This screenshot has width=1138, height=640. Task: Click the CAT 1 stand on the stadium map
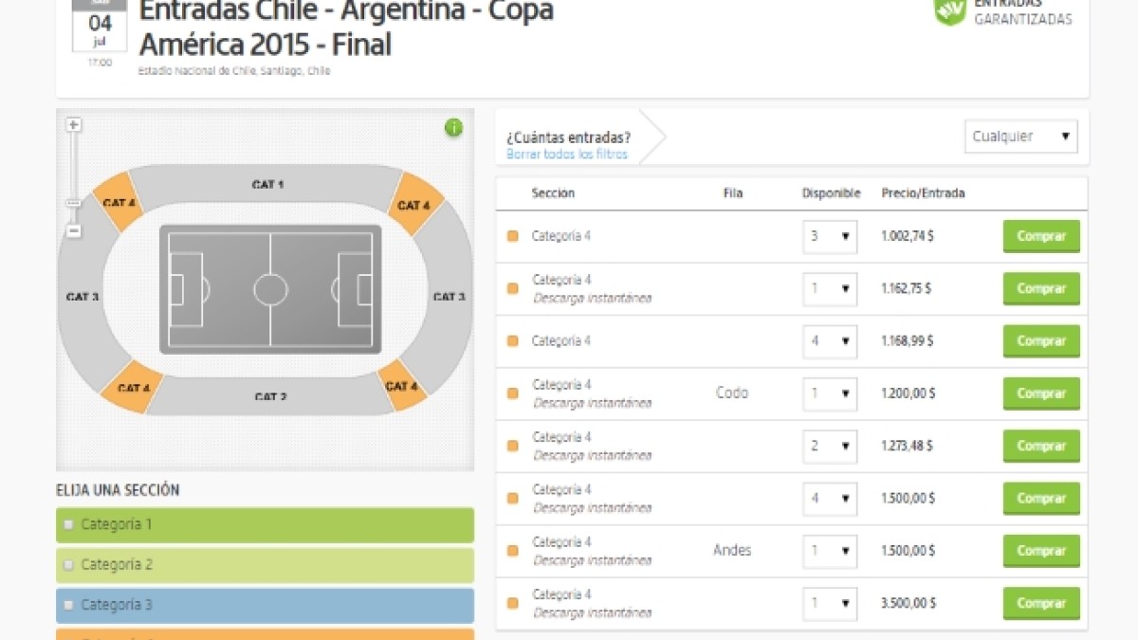click(x=268, y=184)
